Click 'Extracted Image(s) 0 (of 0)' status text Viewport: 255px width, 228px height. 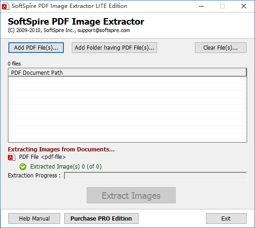tap(66, 167)
